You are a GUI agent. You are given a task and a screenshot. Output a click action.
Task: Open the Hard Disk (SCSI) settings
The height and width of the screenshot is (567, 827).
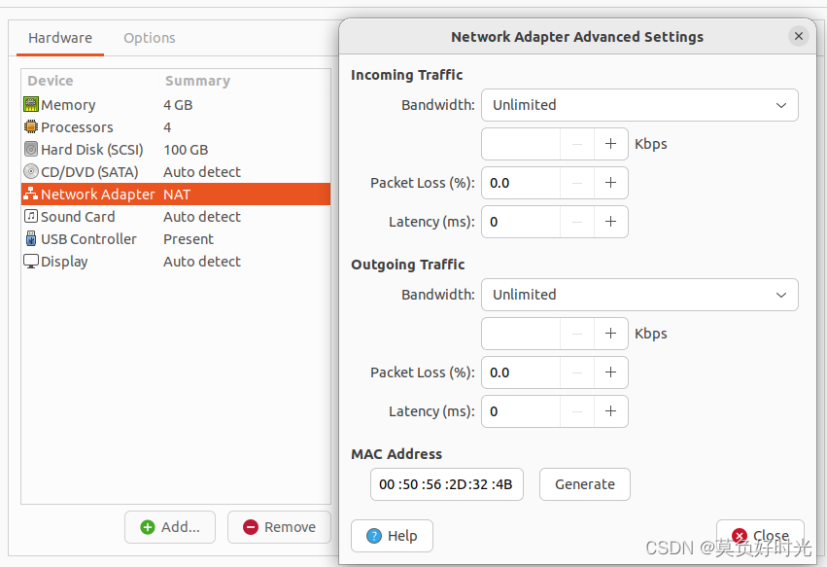click(x=30, y=149)
